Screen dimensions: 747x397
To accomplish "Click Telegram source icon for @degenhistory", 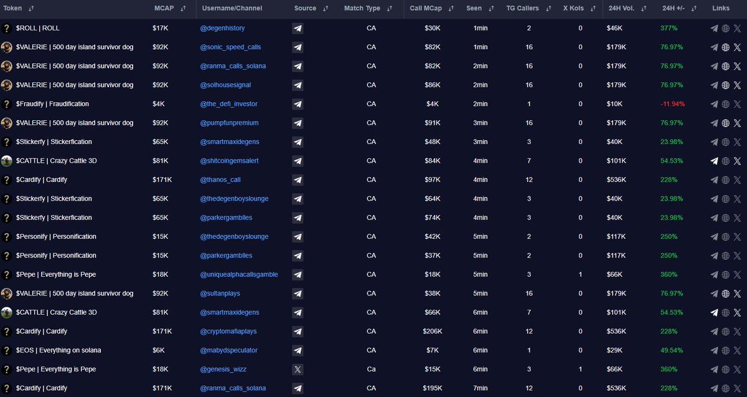I will pos(298,29).
